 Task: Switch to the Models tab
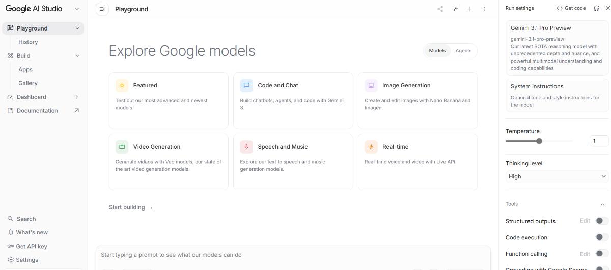tap(437, 50)
